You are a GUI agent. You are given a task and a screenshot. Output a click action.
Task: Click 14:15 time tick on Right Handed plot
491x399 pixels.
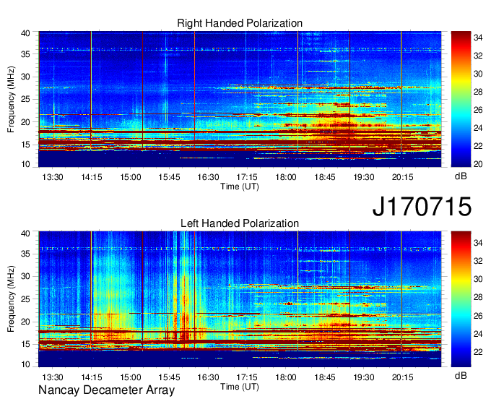92,177
